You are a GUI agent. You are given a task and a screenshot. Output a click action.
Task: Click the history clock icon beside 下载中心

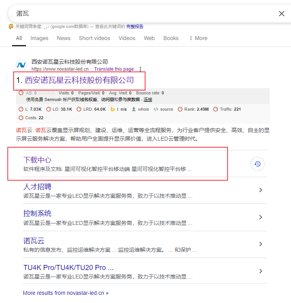(x=257, y=164)
